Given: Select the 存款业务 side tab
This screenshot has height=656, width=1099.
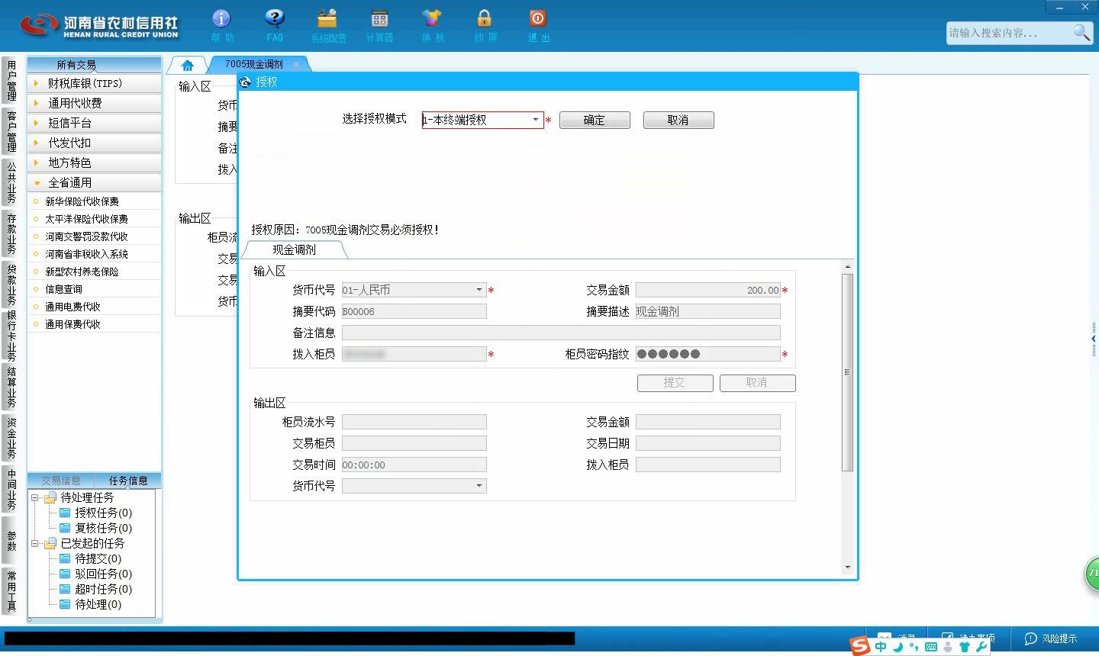Looking at the screenshot, I should [11, 233].
